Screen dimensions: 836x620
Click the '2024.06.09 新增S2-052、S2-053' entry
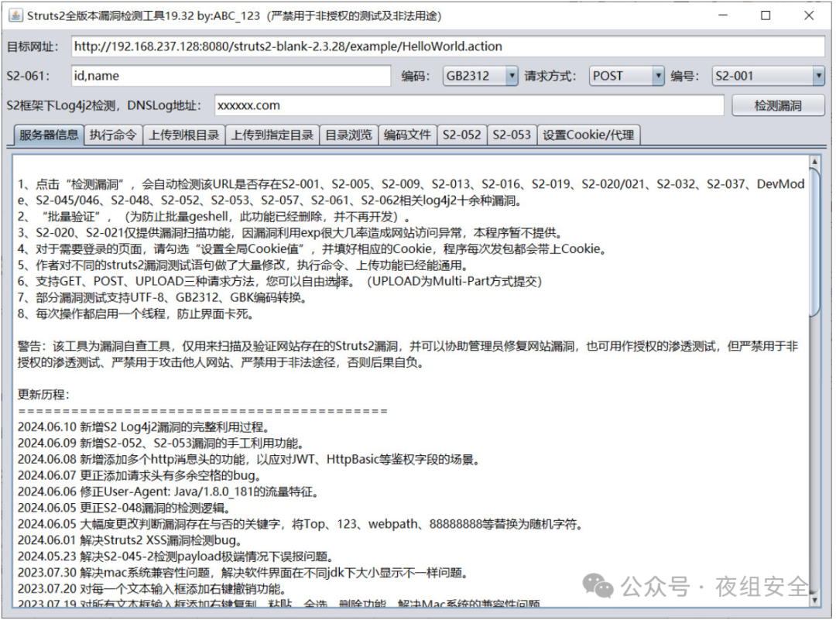click(161, 443)
